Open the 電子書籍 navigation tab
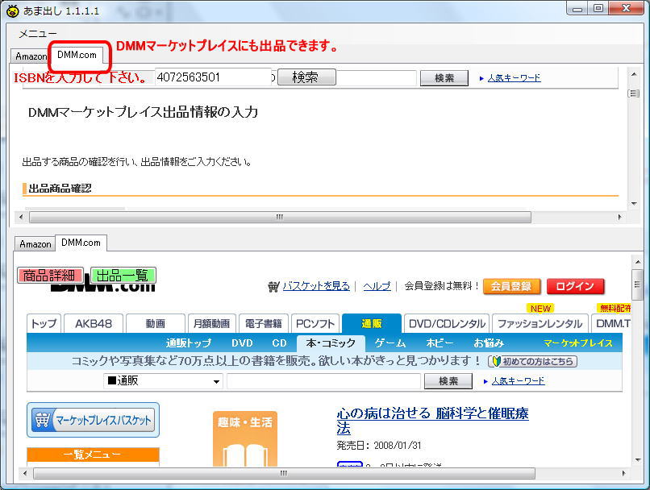 264,323
